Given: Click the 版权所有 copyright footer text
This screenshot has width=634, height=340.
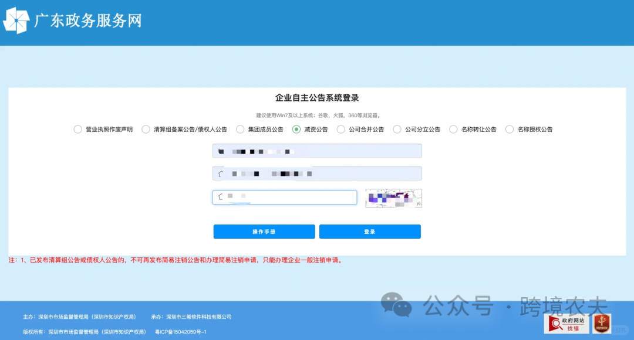Looking at the screenshot, I should 85,332.
